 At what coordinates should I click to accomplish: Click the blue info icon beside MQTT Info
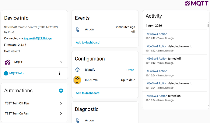[6, 73]
